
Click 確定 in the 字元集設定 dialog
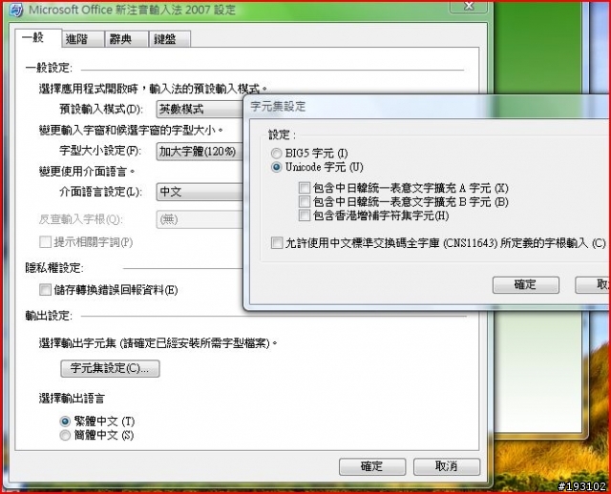pyautogui.click(x=526, y=285)
